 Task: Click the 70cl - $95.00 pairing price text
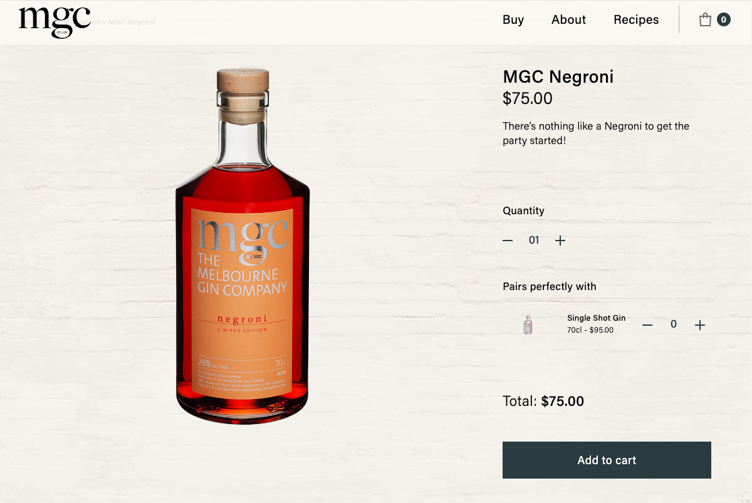pos(590,330)
